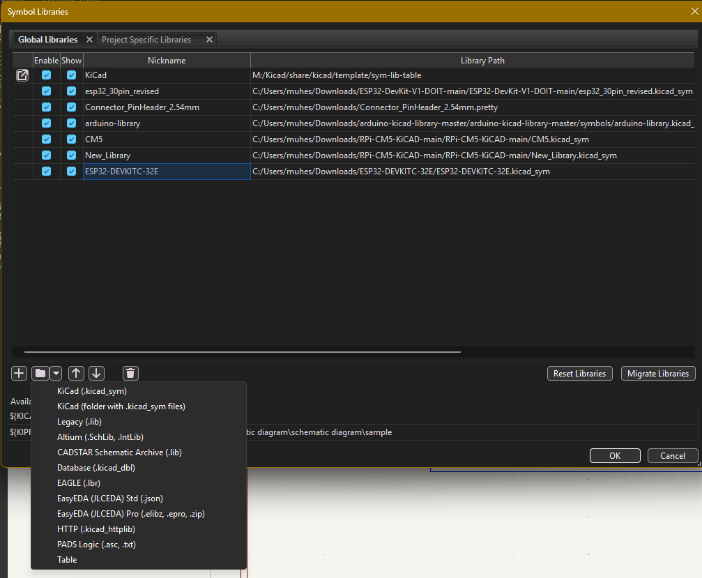This screenshot has height=578, width=702.
Task: Switch to Global Libraries tab
Action: 47,40
